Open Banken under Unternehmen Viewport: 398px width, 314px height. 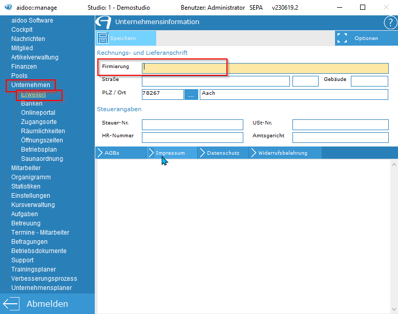point(32,103)
